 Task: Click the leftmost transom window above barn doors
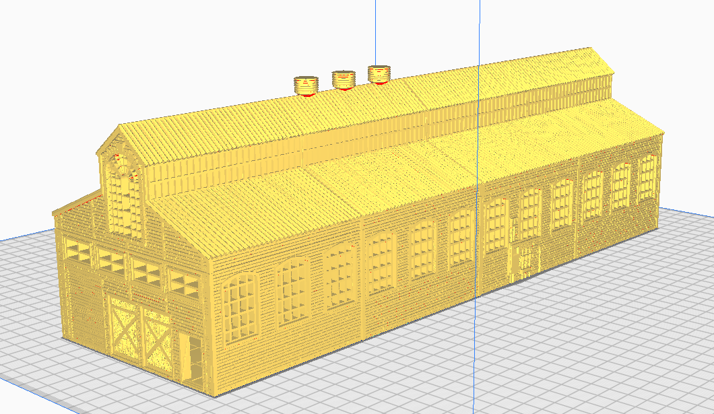78,252
